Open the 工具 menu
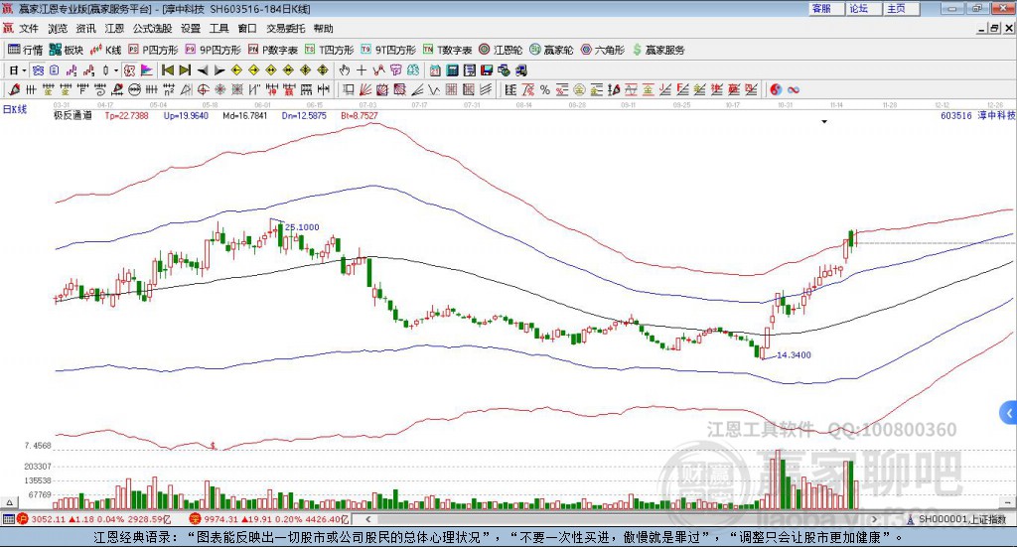The height and width of the screenshot is (547, 1017). 219,29
